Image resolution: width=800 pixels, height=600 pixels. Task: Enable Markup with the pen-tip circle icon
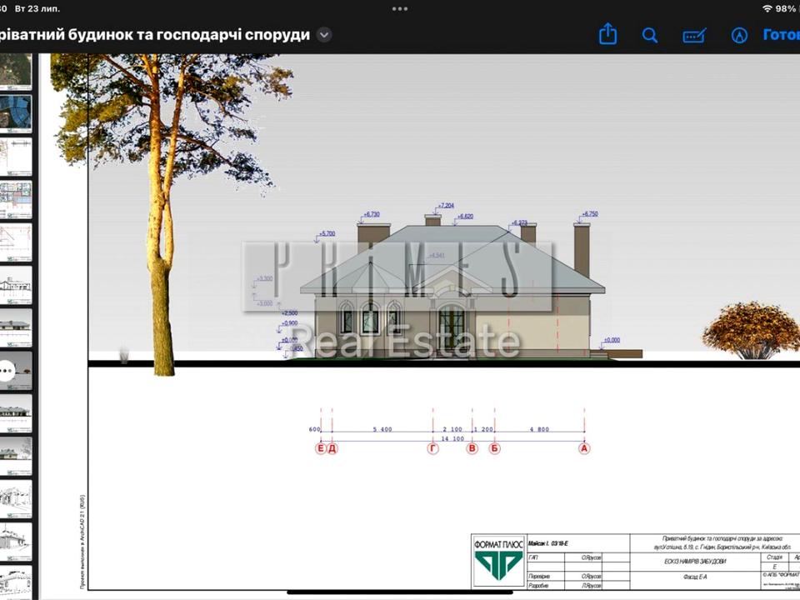pos(739,35)
